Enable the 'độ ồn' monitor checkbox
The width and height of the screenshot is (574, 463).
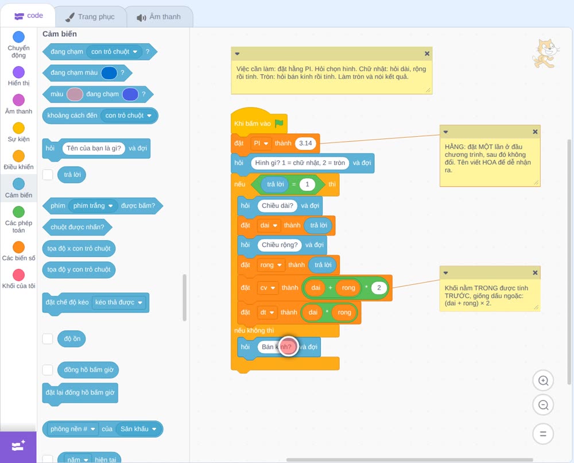pyautogui.click(x=48, y=339)
